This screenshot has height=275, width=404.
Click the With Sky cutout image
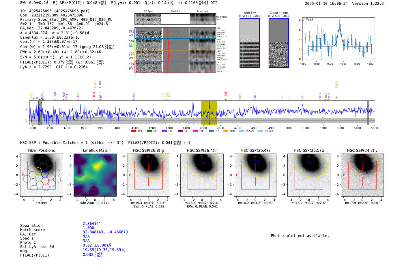[x=250, y=43]
